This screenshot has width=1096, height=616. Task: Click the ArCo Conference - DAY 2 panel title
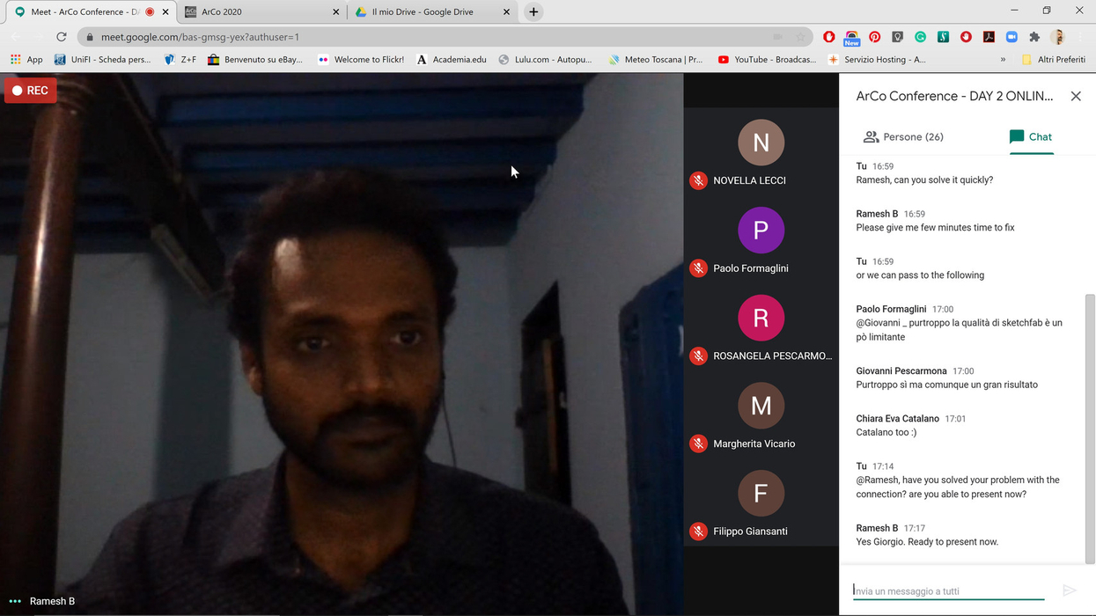pyautogui.click(x=954, y=96)
